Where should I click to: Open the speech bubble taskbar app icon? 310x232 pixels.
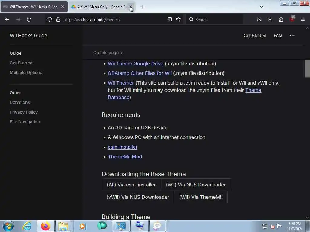coord(157,226)
